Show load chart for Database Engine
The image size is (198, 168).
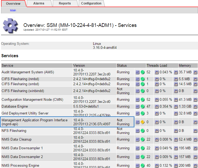[x=176, y=107]
